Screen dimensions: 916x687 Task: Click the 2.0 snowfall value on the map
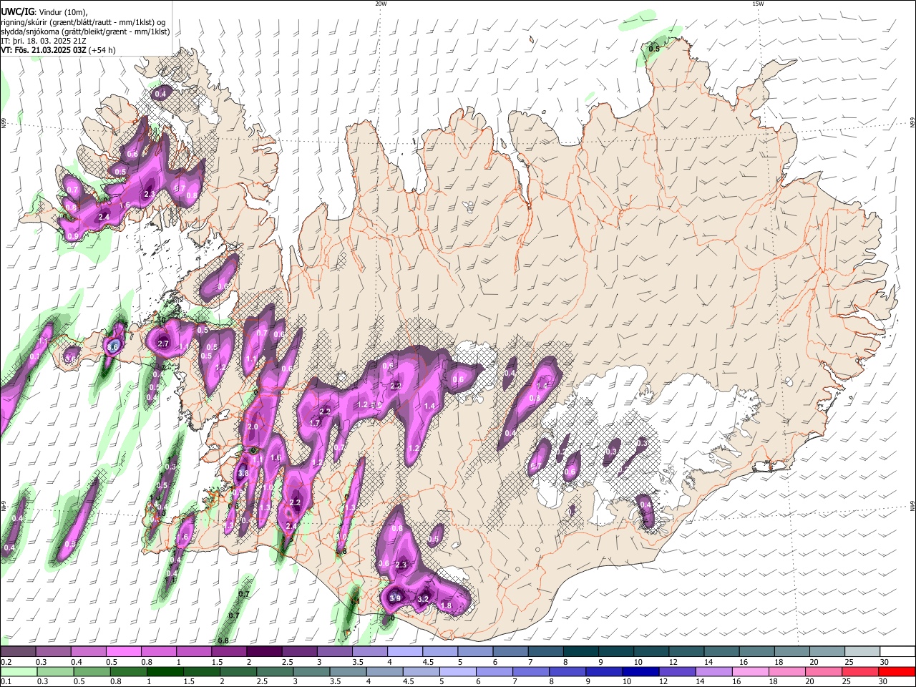pos(252,427)
